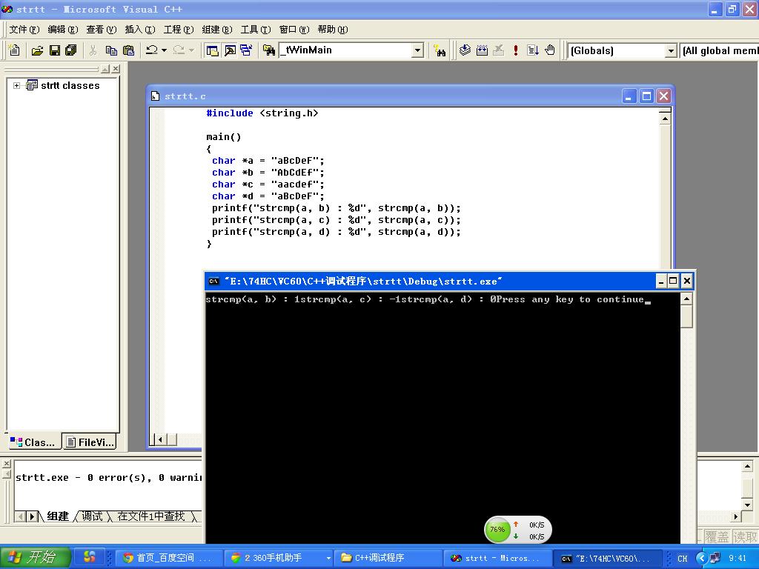Close the workspace panel with X

(115, 69)
